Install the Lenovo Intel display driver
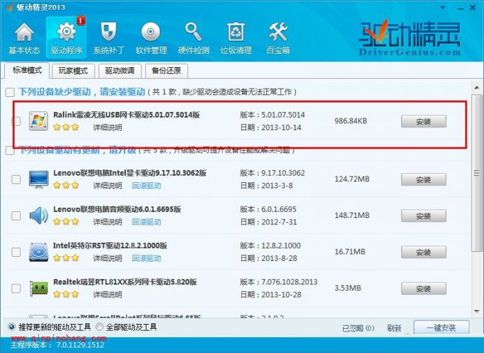484x353 pixels. (423, 179)
